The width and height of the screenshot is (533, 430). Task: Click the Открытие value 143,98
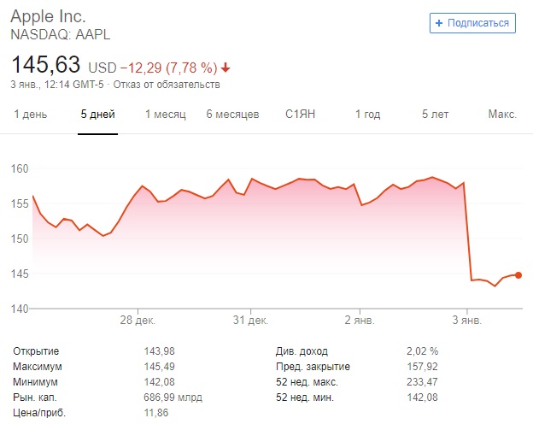coord(160,351)
